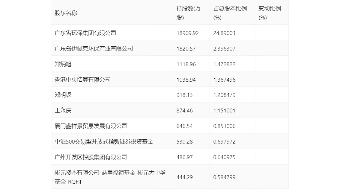The image size is (340, 189).
Task: Select the 占总股本比例(%) column header
Action: tap(230, 13)
